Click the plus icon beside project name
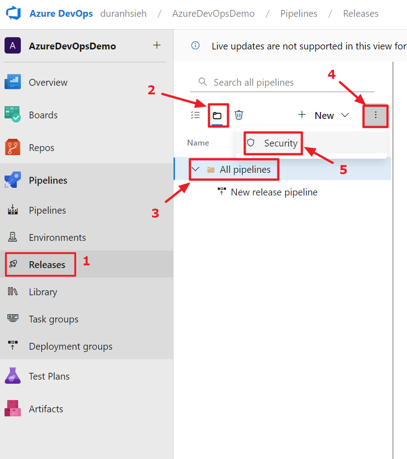The height and width of the screenshot is (459, 407). (x=157, y=45)
